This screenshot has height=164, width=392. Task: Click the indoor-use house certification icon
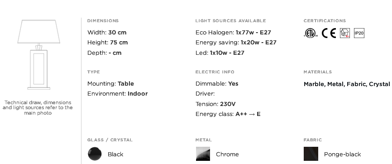click(345, 33)
